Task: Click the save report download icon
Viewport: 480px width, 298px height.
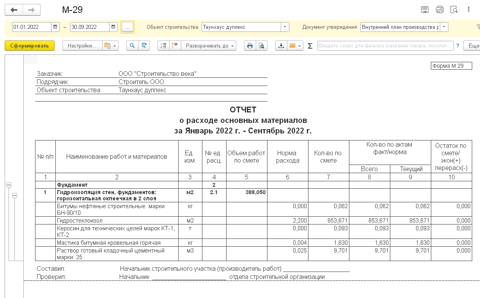Action: coord(281,46)
